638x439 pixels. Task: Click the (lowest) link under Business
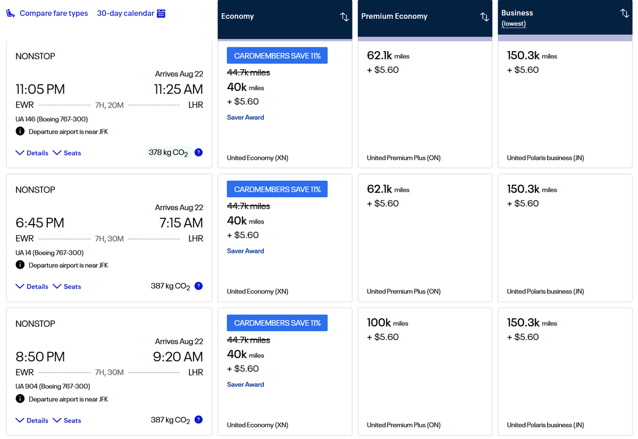514,24
